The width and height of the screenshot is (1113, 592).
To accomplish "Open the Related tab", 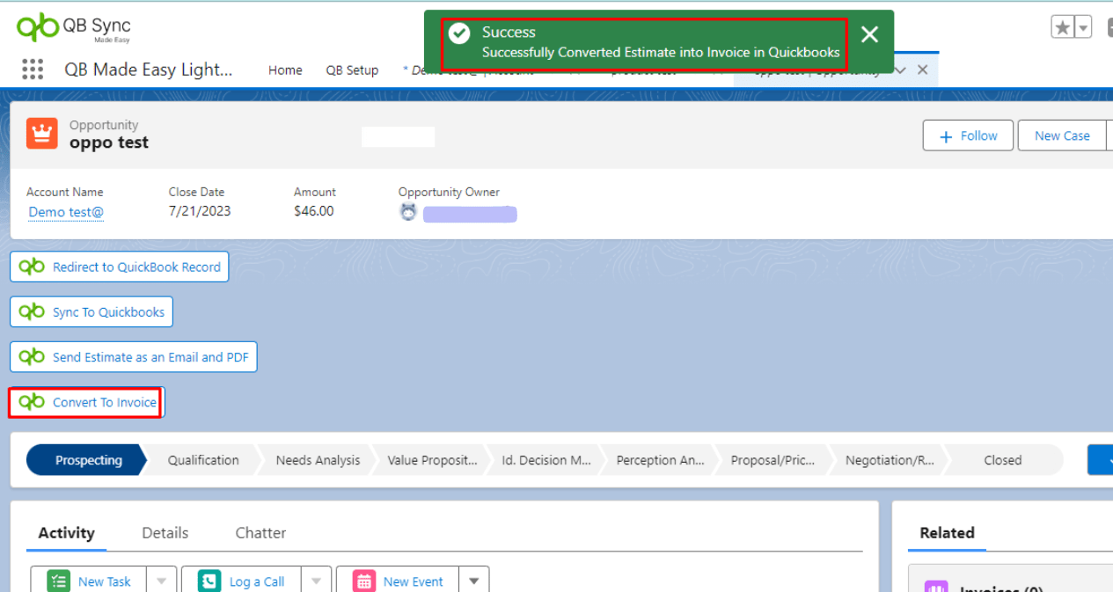I will tap(947, 533).
